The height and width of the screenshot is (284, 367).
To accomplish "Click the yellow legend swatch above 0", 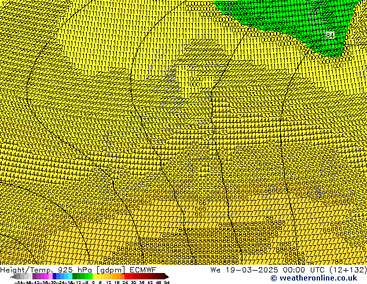I will click(x=94, y=276).
